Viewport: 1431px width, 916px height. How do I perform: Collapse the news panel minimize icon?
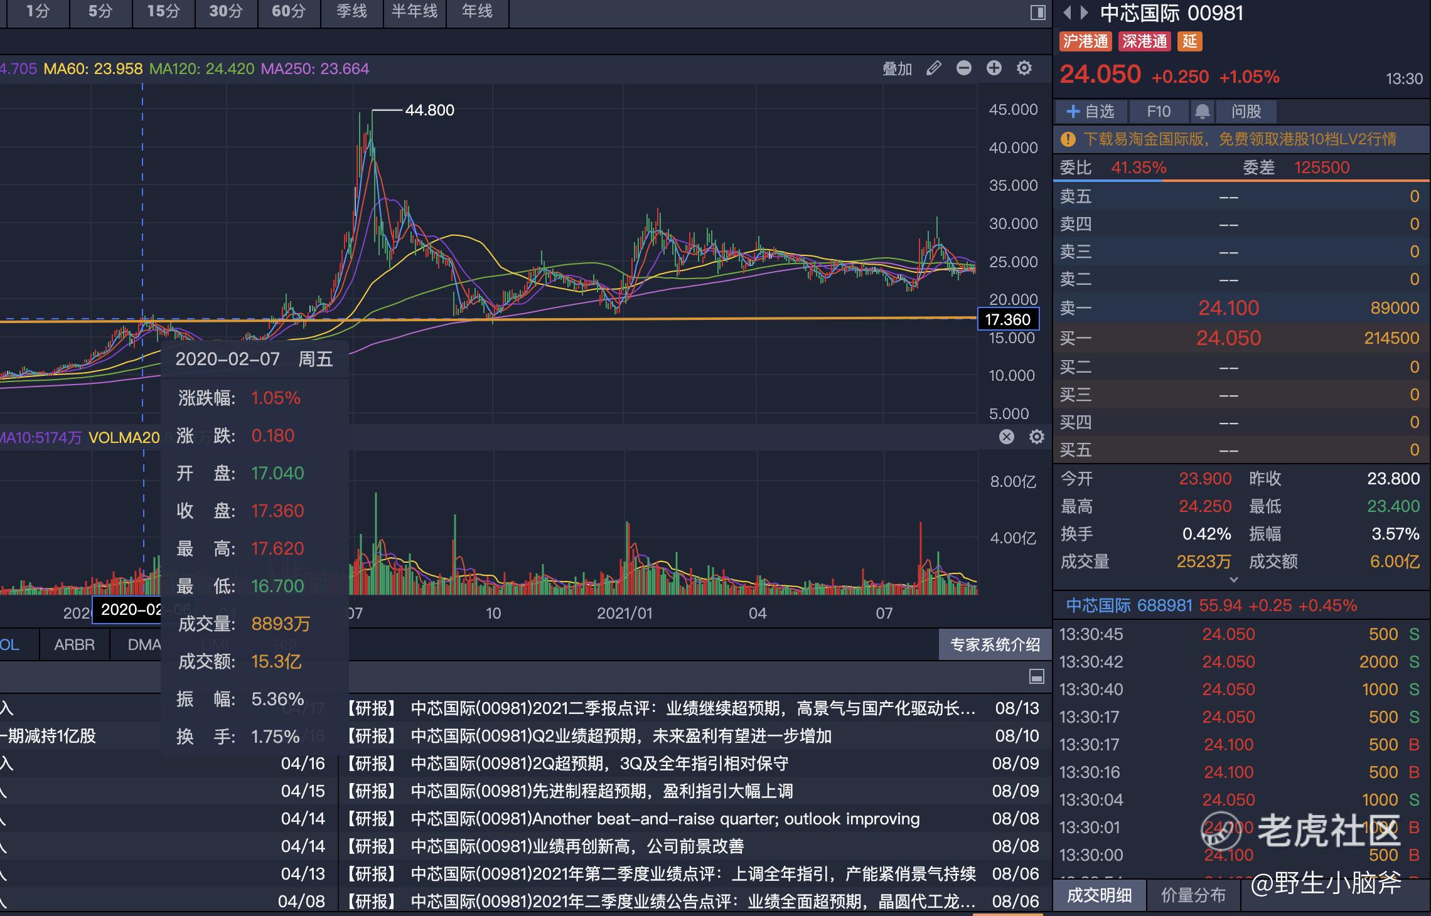click(1037, 676)
